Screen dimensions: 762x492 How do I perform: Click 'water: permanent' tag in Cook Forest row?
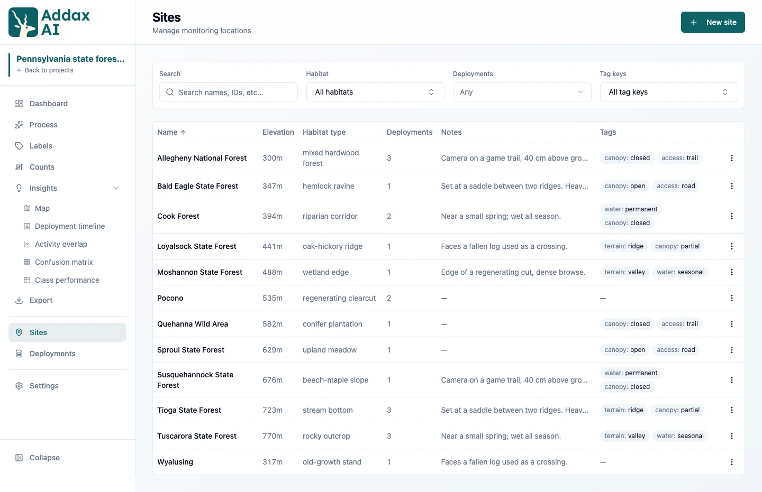(x=631, y=209)
